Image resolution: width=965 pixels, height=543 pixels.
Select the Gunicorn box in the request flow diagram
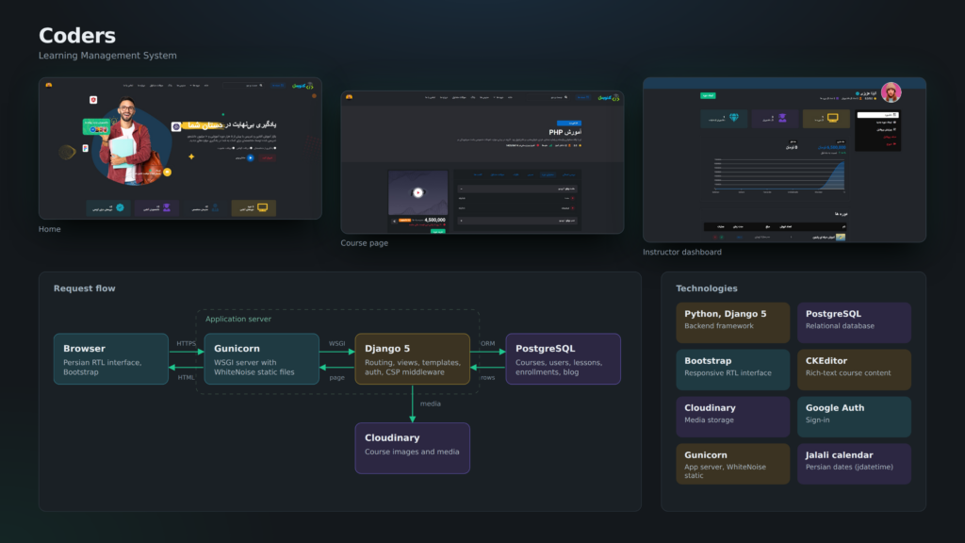pos(262,359)
